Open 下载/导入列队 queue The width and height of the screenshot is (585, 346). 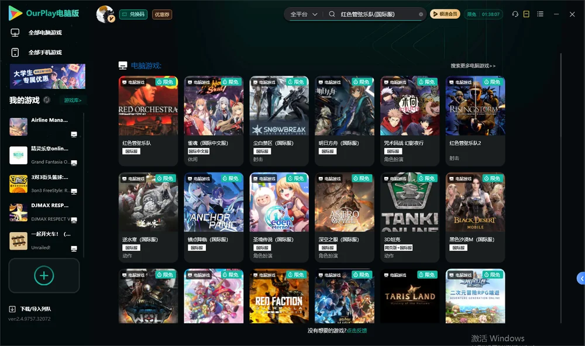(36, 309)
